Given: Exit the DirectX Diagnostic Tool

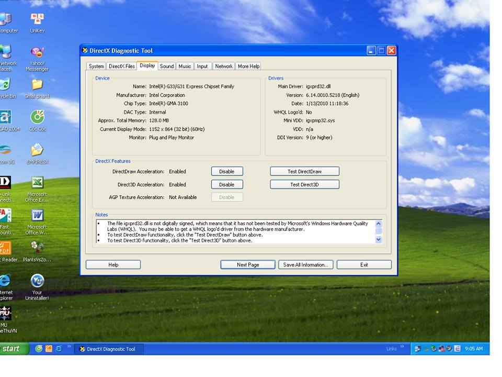Looking at the screenshot, I should (x=364, y=265).
